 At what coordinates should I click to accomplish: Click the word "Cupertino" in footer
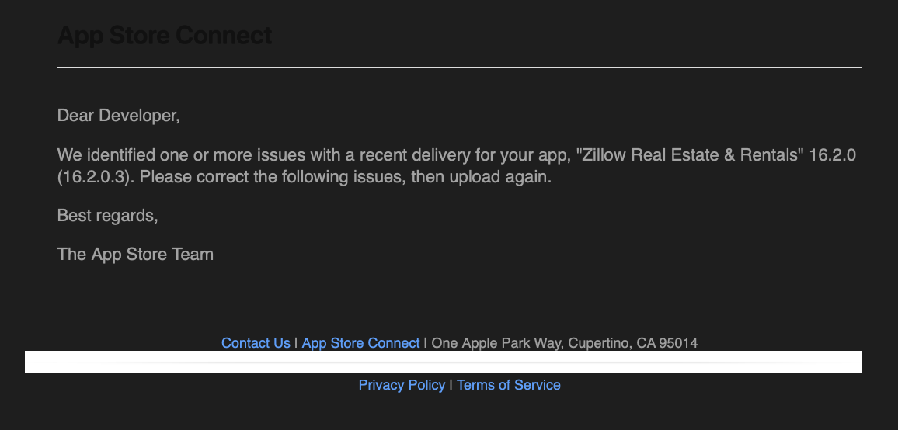point(599,343)
